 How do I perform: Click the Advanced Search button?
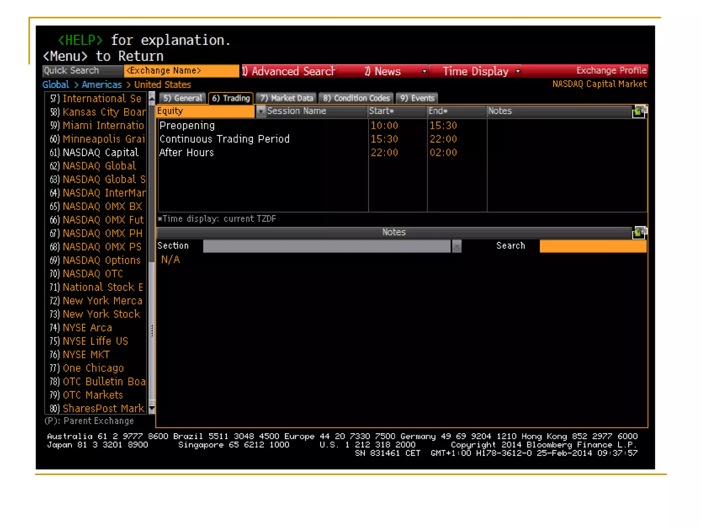[289, 71]
